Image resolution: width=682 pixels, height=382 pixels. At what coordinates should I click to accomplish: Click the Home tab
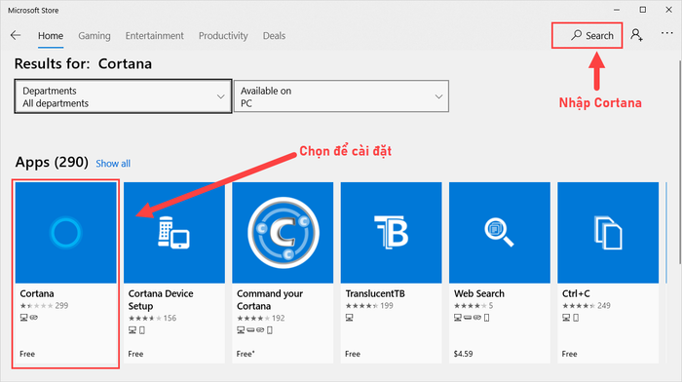tap(51, 36)
